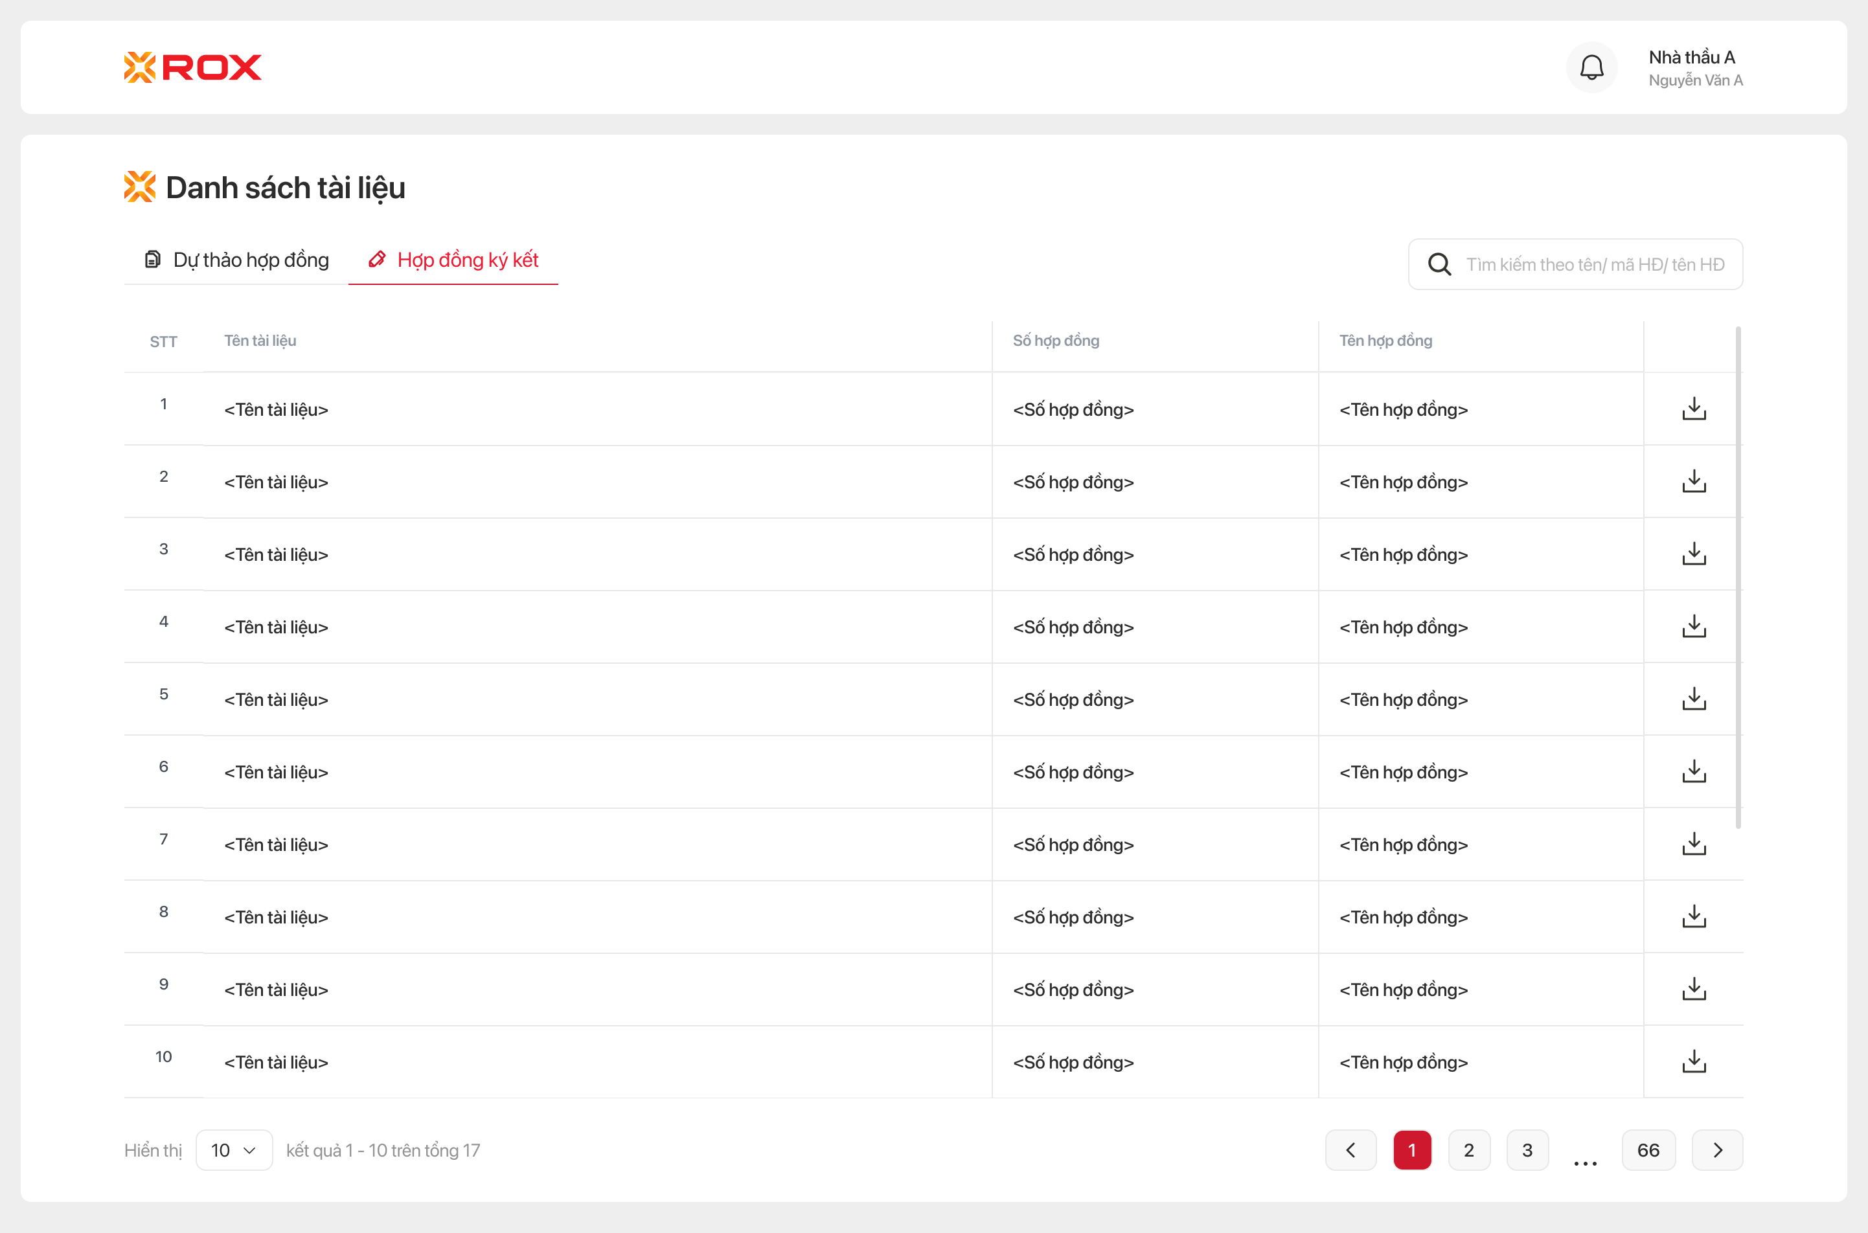Go to page 3
This screenshot has height=1233, width=1868.
(1527, 1150)
